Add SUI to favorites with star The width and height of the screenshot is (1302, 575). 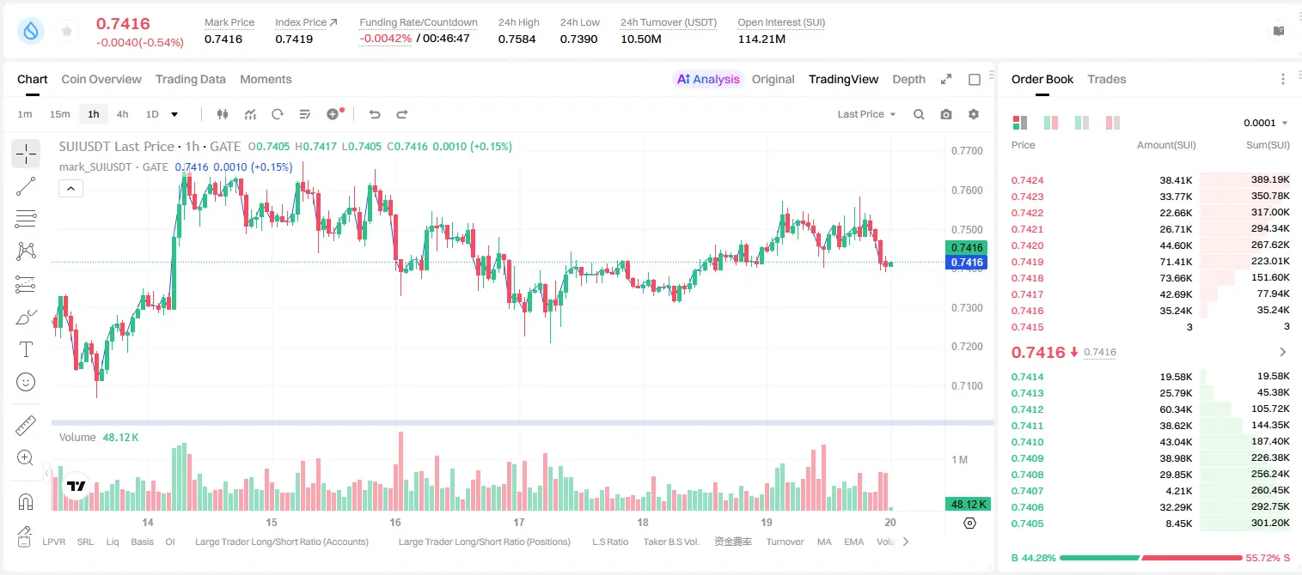(67, 31)
